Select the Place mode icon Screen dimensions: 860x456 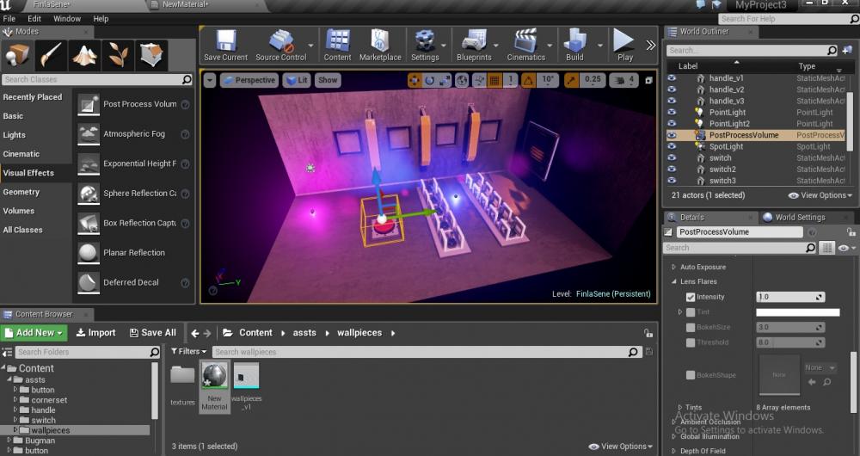coord(17,55)
